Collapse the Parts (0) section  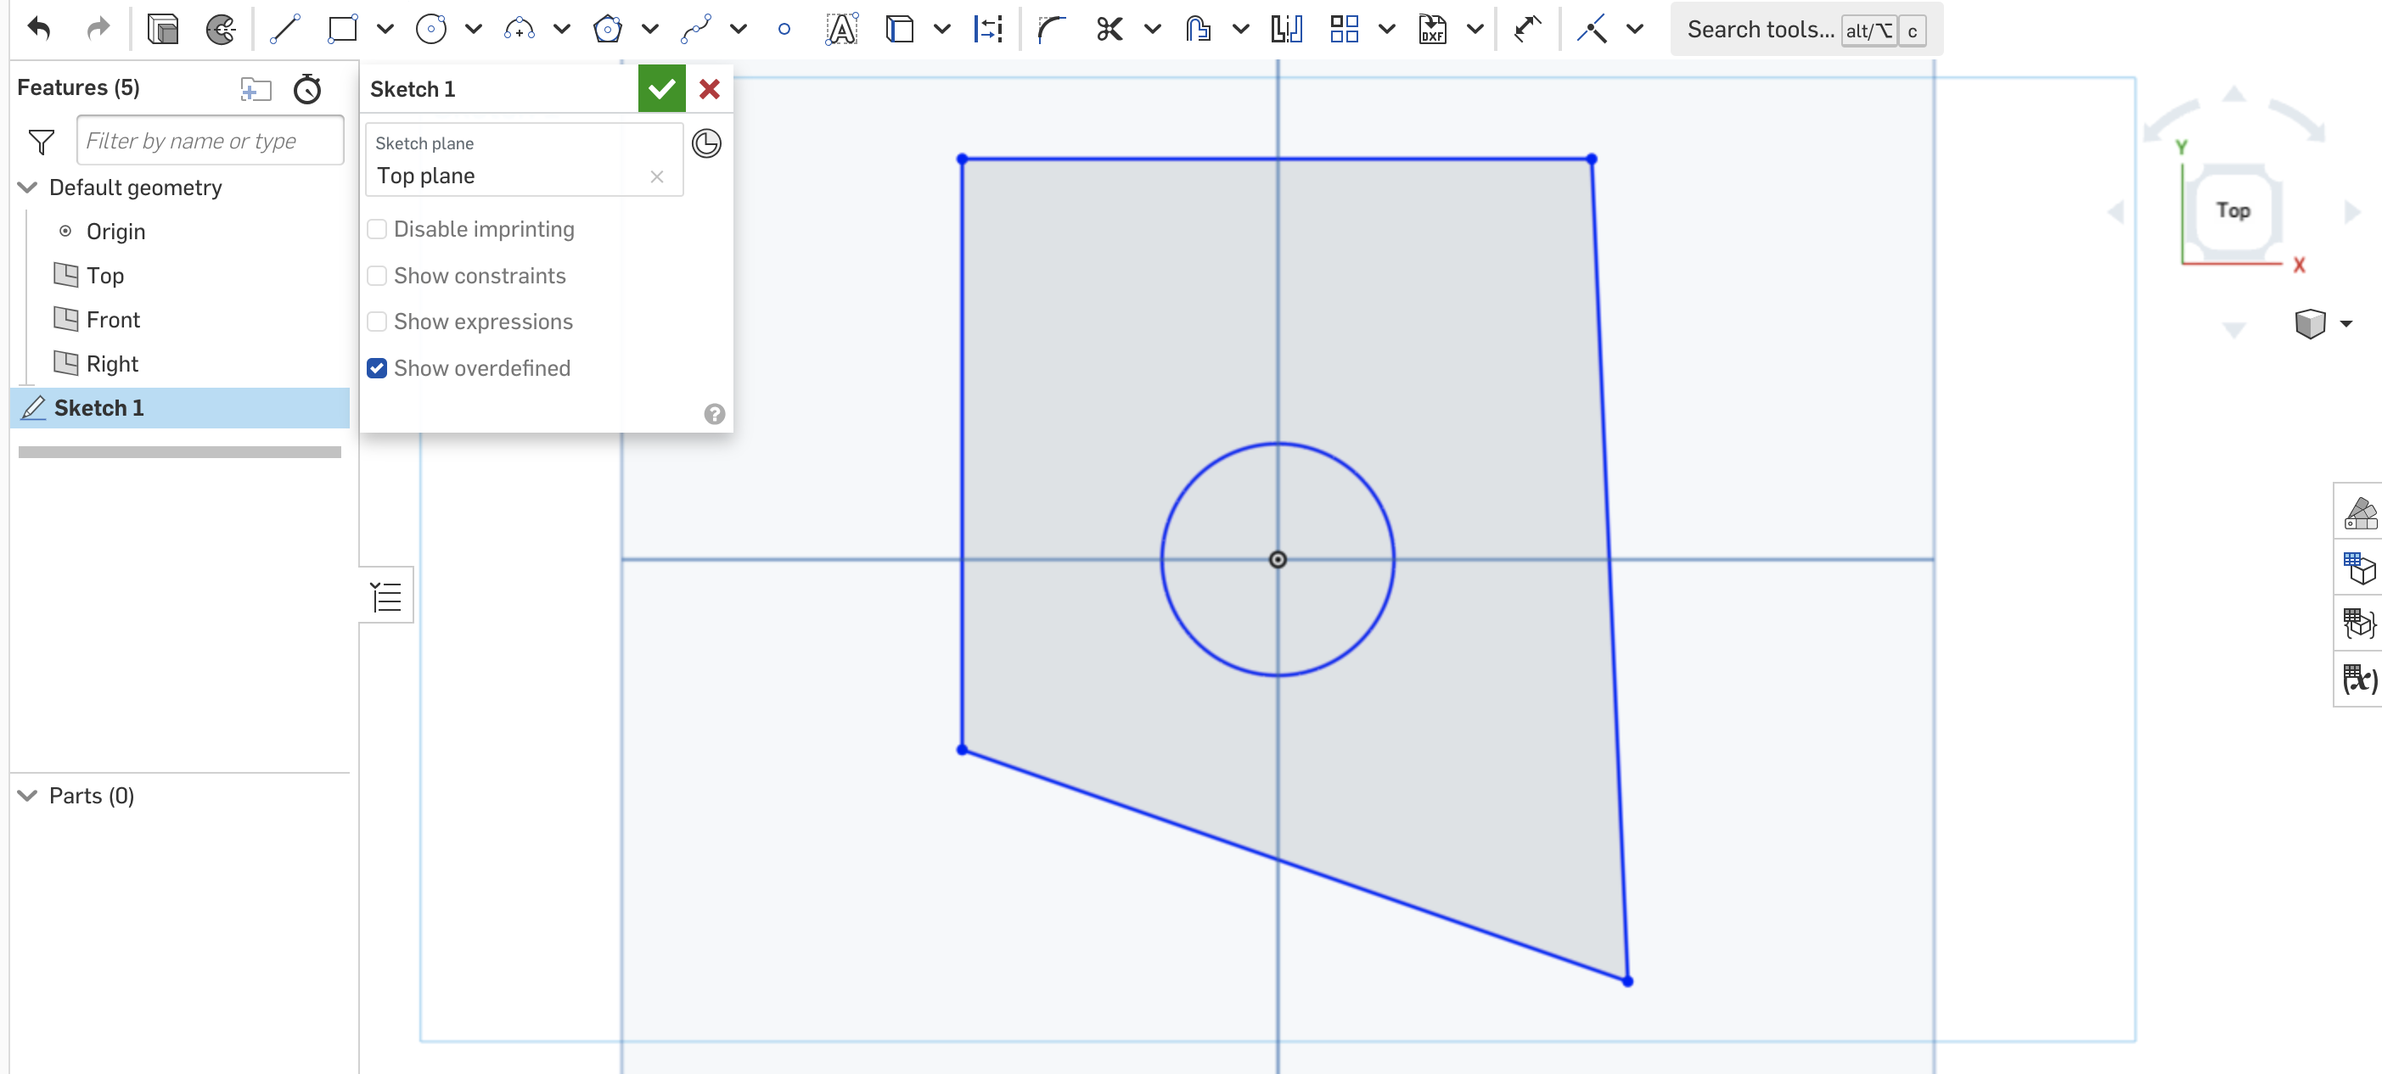pyautogui.click(x=28, y=796)
